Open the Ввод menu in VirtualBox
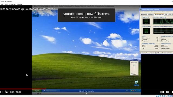The width and height of the screenshot is (173, 97). coord(6,4)
